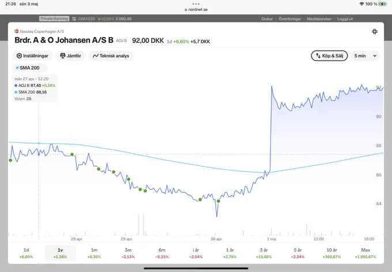This screenshot has height=272, width=392.
Task: Select the 10 år time range tab
Action: point(331,253)
